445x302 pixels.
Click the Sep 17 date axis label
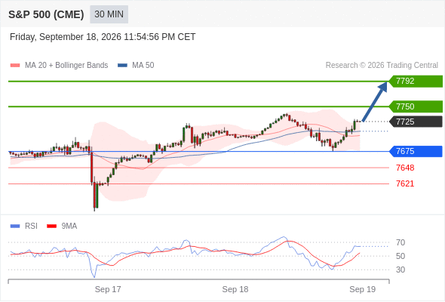click(x=108, y=289)
